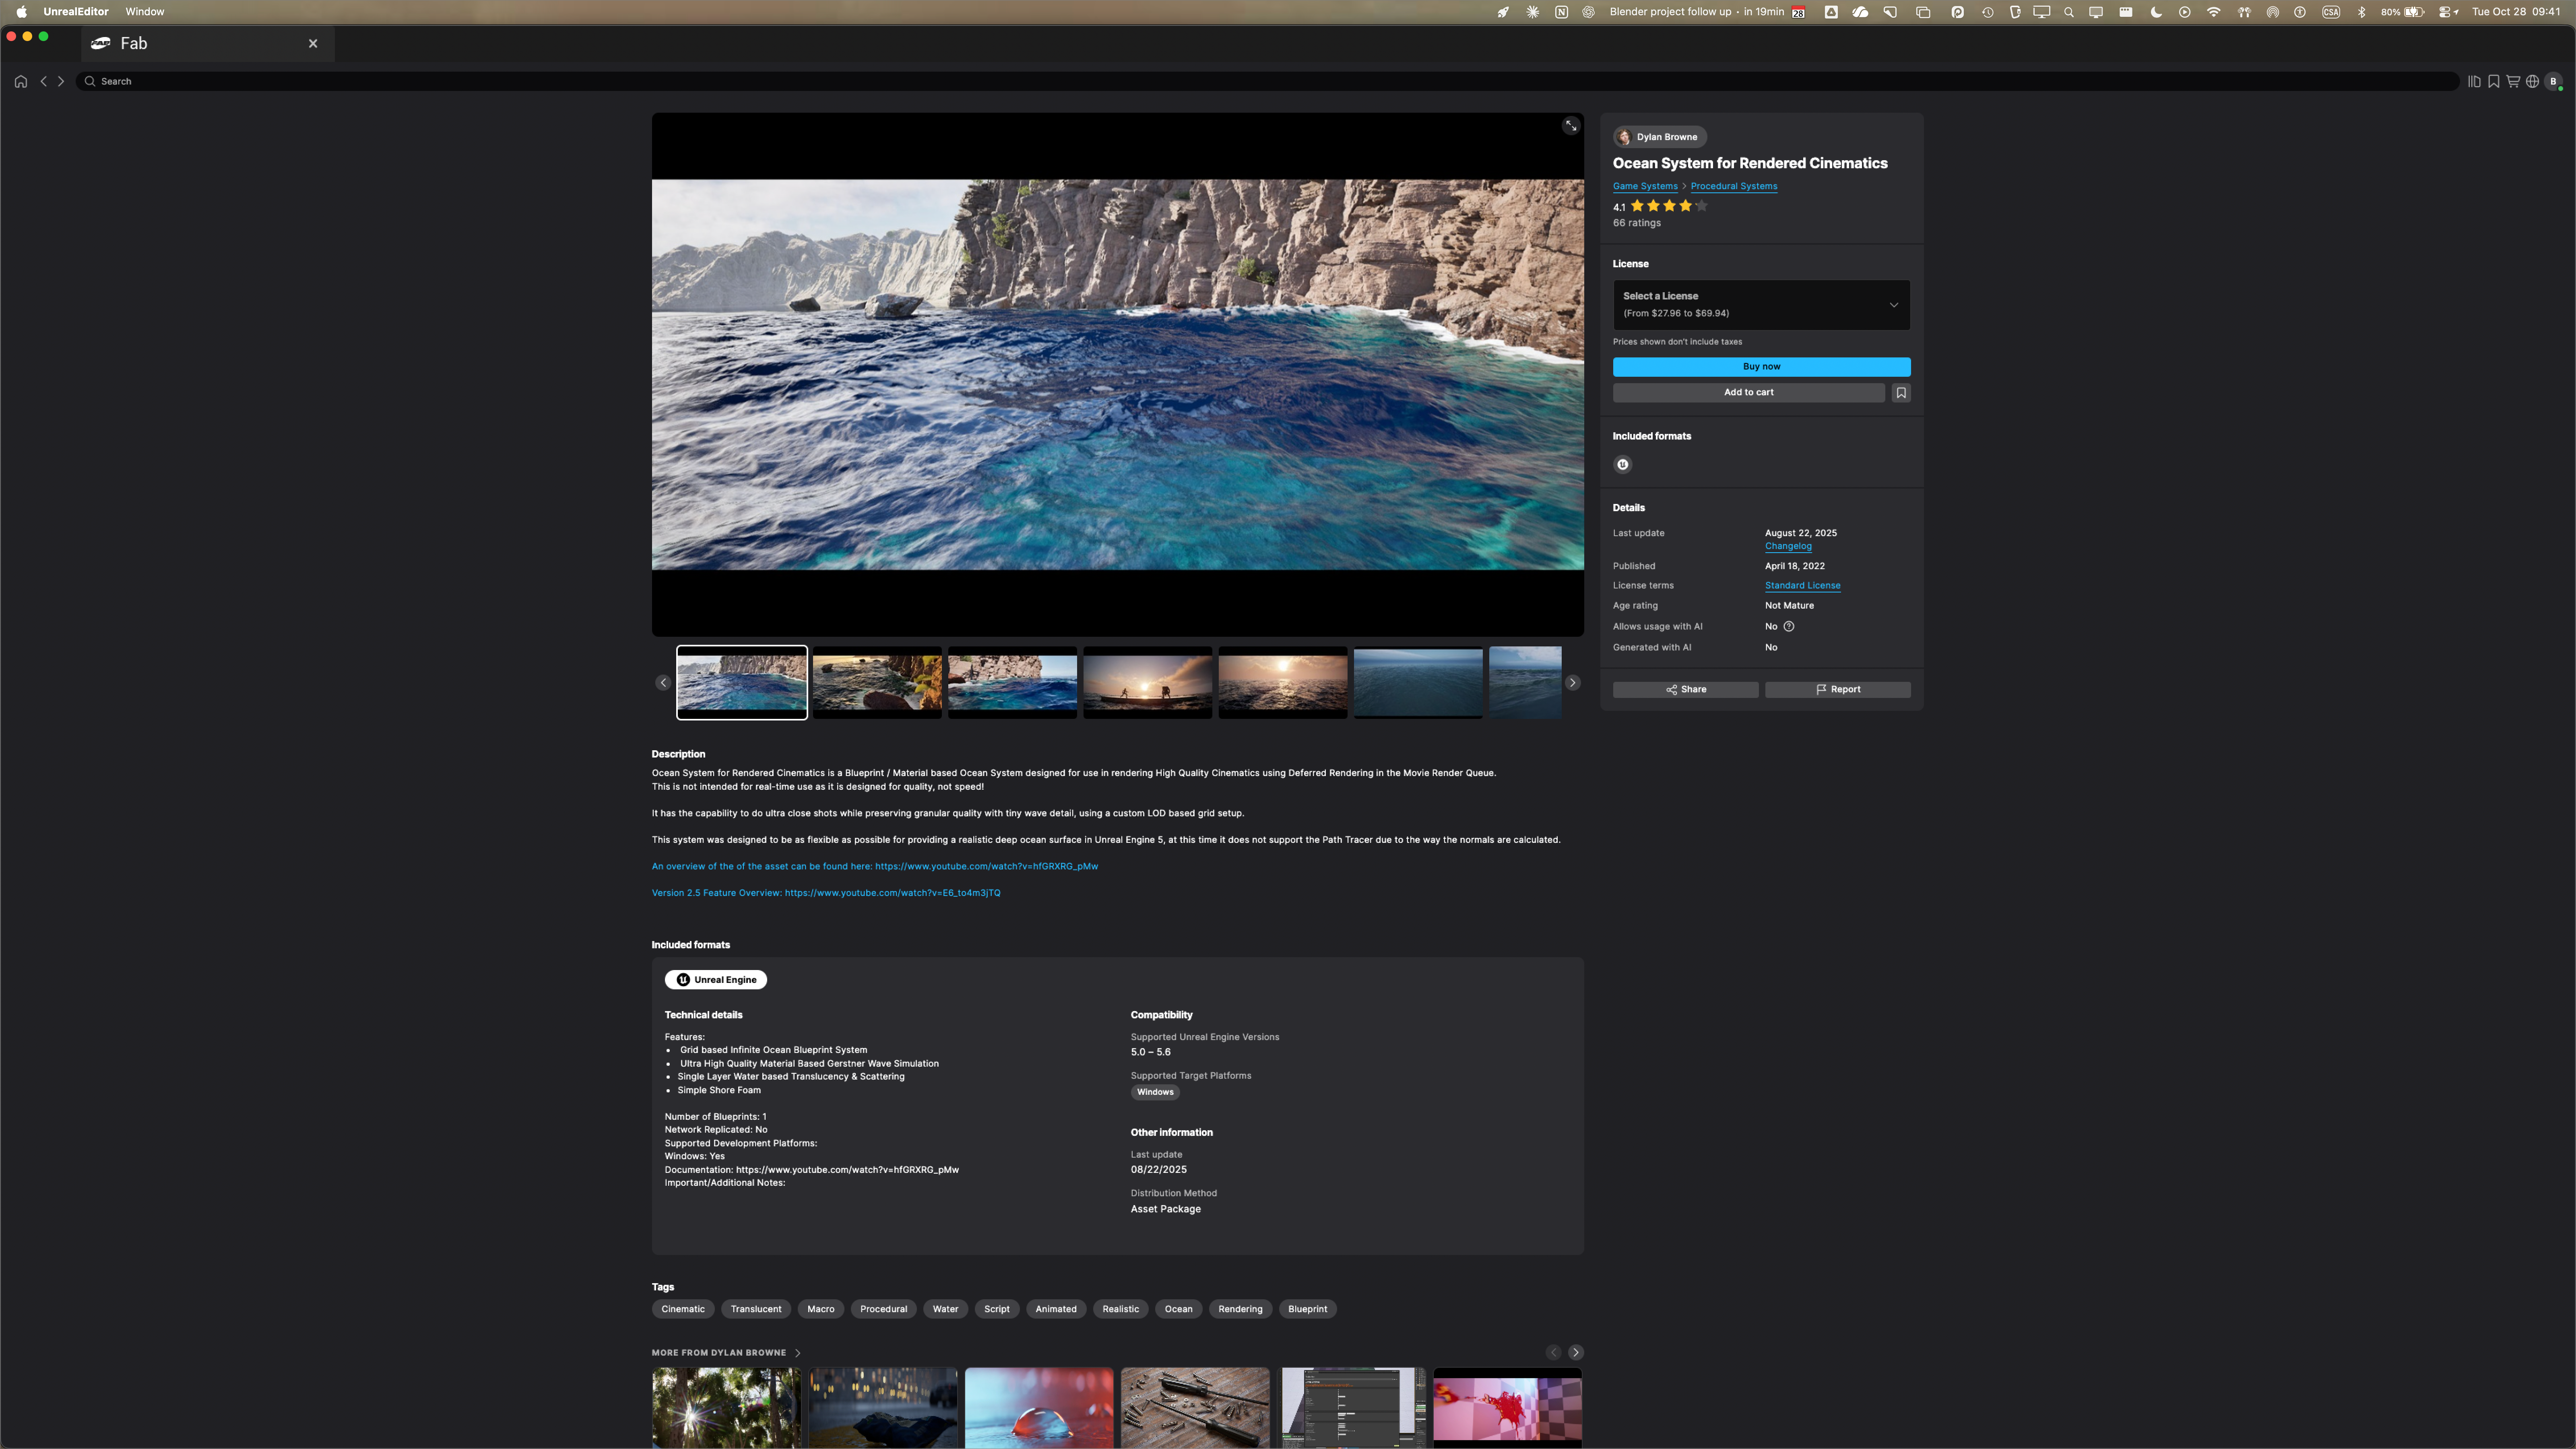
Task: Open Game Systems category link
Action: pyautogui.click(x=1645, y=186)
